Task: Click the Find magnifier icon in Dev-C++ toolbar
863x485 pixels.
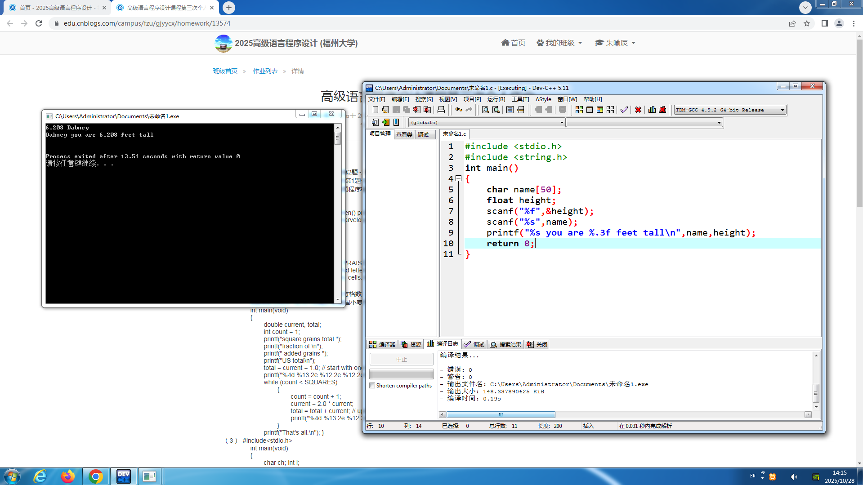Action: coord(486,110)
